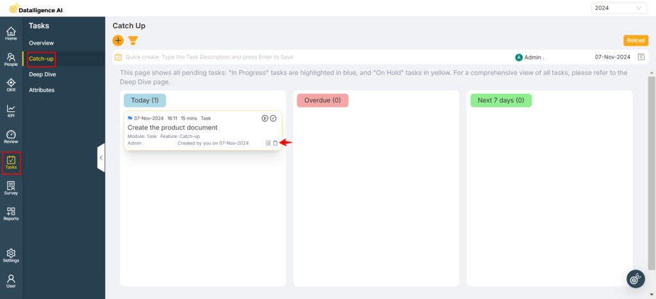The width and height of the screenshot is (656, 299).
Task: Click the orange filter funnel icon
Action: (133, 40)
